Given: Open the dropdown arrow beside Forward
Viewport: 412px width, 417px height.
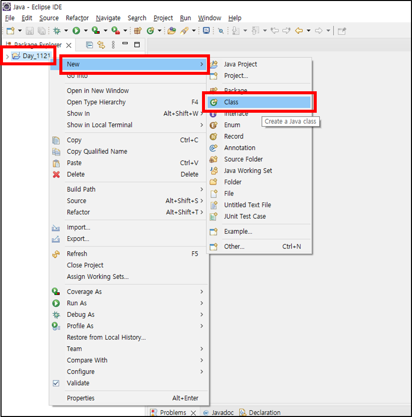Looking at the screenshot, I should tap(328, 31).
